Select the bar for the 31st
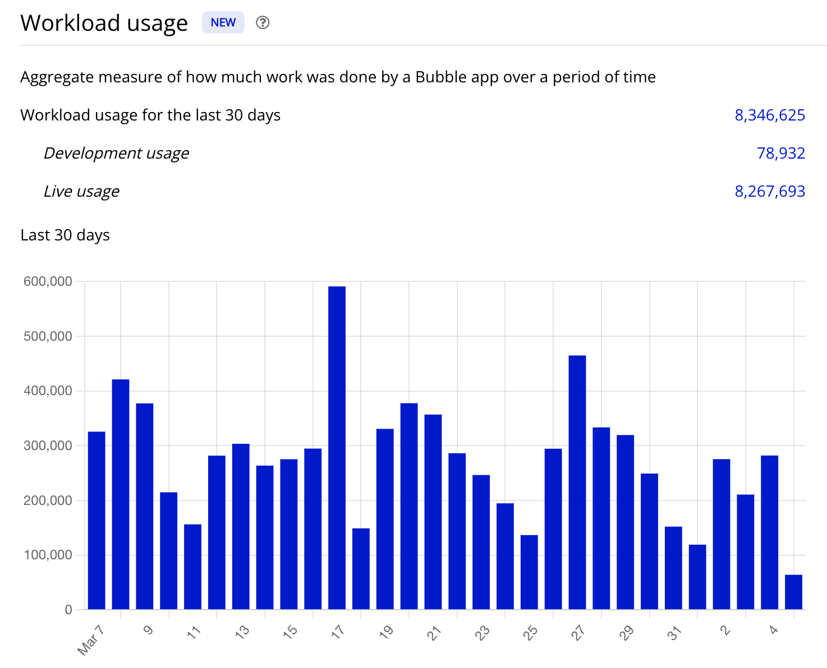The image size is (827, 668). click(x=673, y=568)
